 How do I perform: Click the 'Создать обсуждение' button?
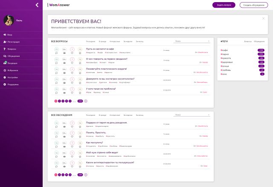[x=254, y=5]
